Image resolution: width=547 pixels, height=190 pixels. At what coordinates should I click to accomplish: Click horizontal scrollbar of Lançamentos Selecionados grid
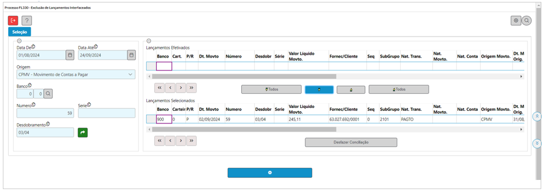click(244, 129)
